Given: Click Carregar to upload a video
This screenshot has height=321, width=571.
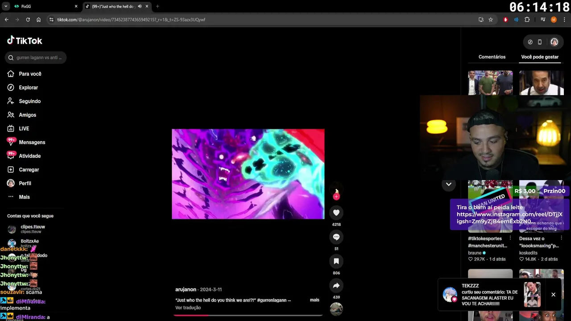Looking at the screenshot, I should 29,170.
